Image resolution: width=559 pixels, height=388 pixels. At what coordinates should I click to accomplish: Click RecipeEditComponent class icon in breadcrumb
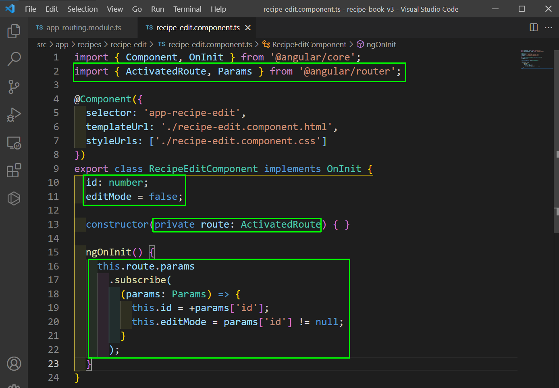[266, 44]
